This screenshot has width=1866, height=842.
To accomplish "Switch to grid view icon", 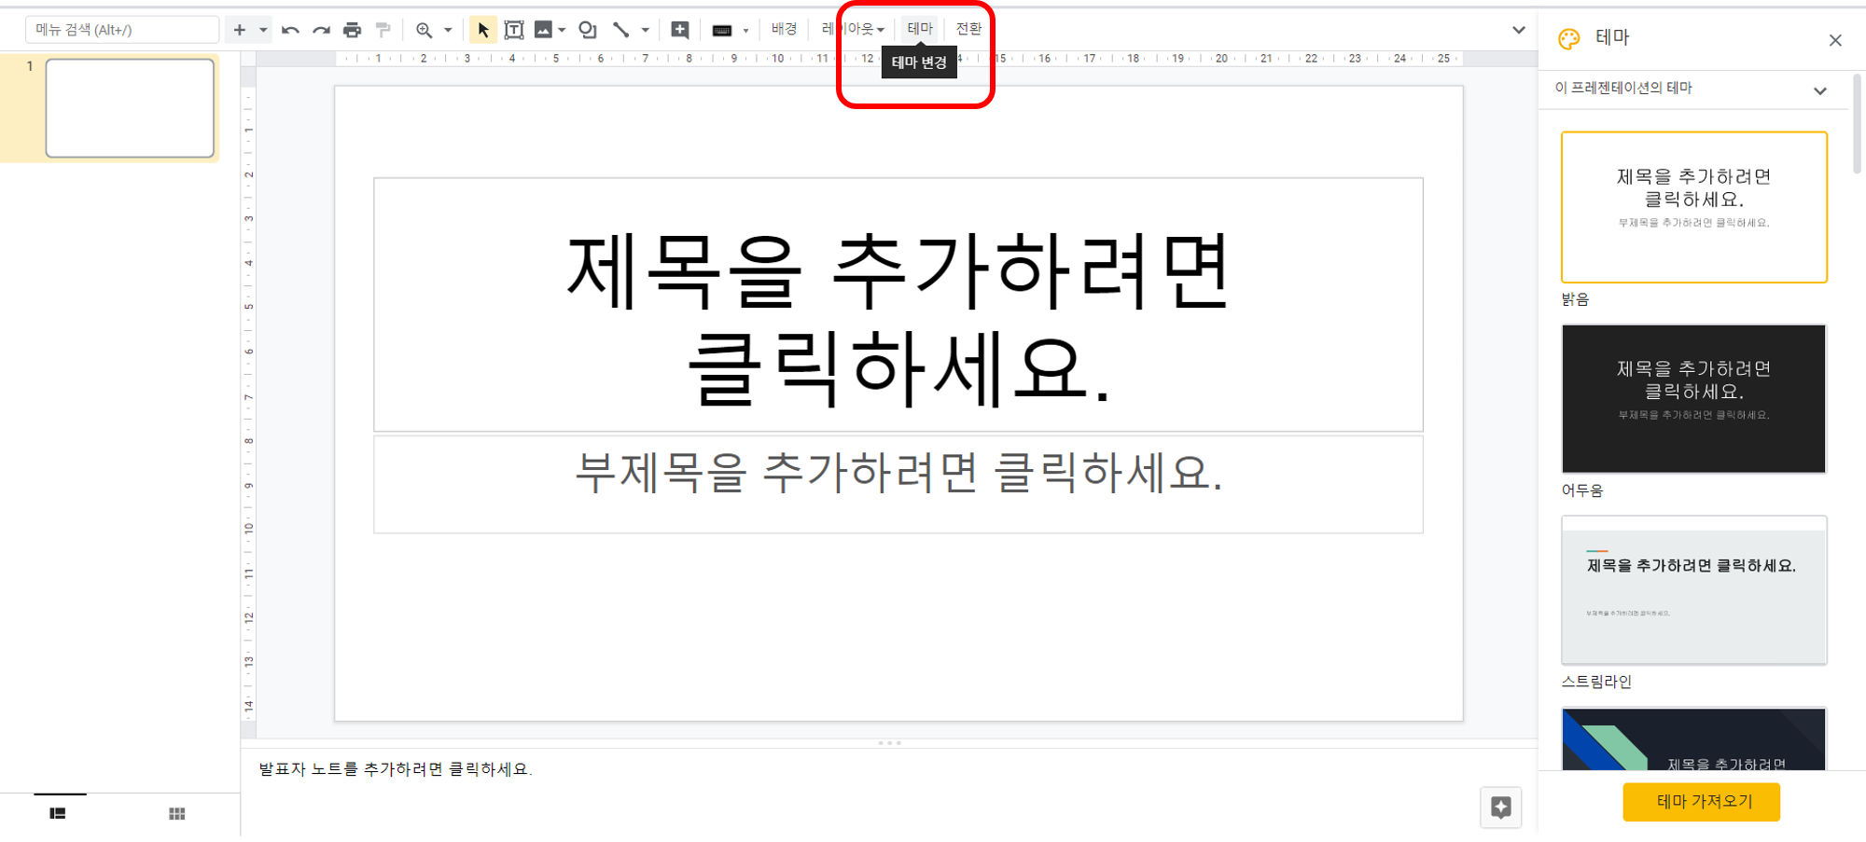I will click(177, 813).
